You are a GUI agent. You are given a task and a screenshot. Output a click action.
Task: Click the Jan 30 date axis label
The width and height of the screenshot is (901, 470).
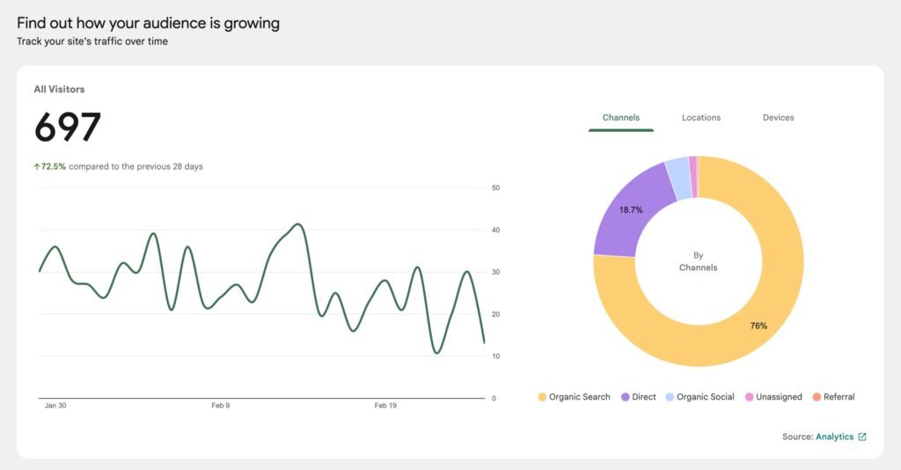pos(55,406)
